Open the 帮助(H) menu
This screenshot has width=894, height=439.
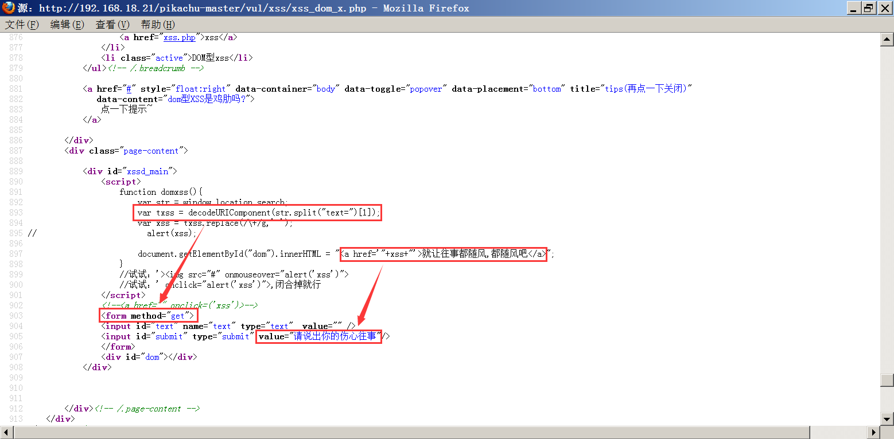coord(158,25)
